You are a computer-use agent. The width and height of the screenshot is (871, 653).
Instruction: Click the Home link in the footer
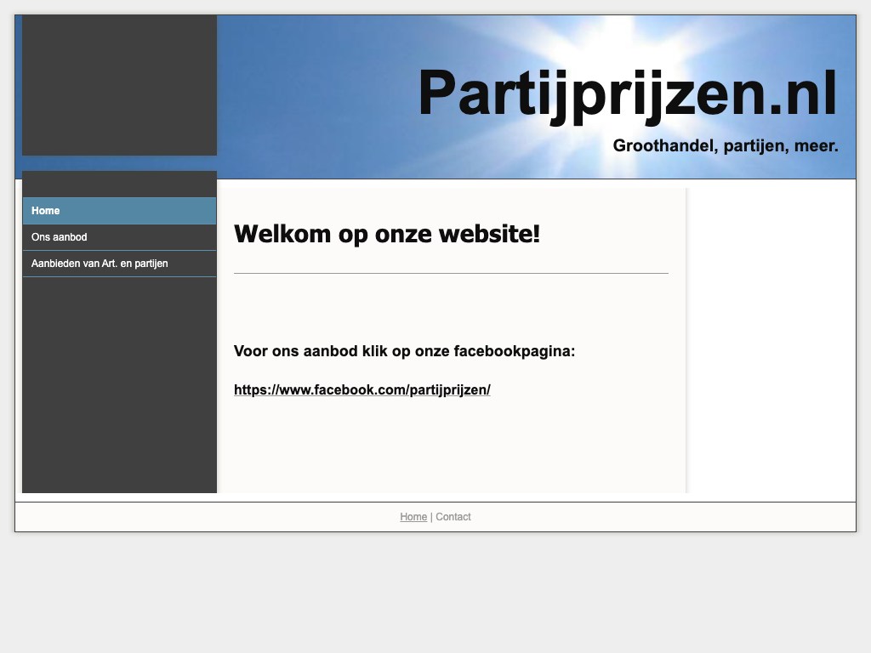(413, 517)
